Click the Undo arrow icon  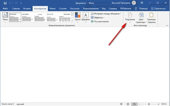(x=10, y=3)
